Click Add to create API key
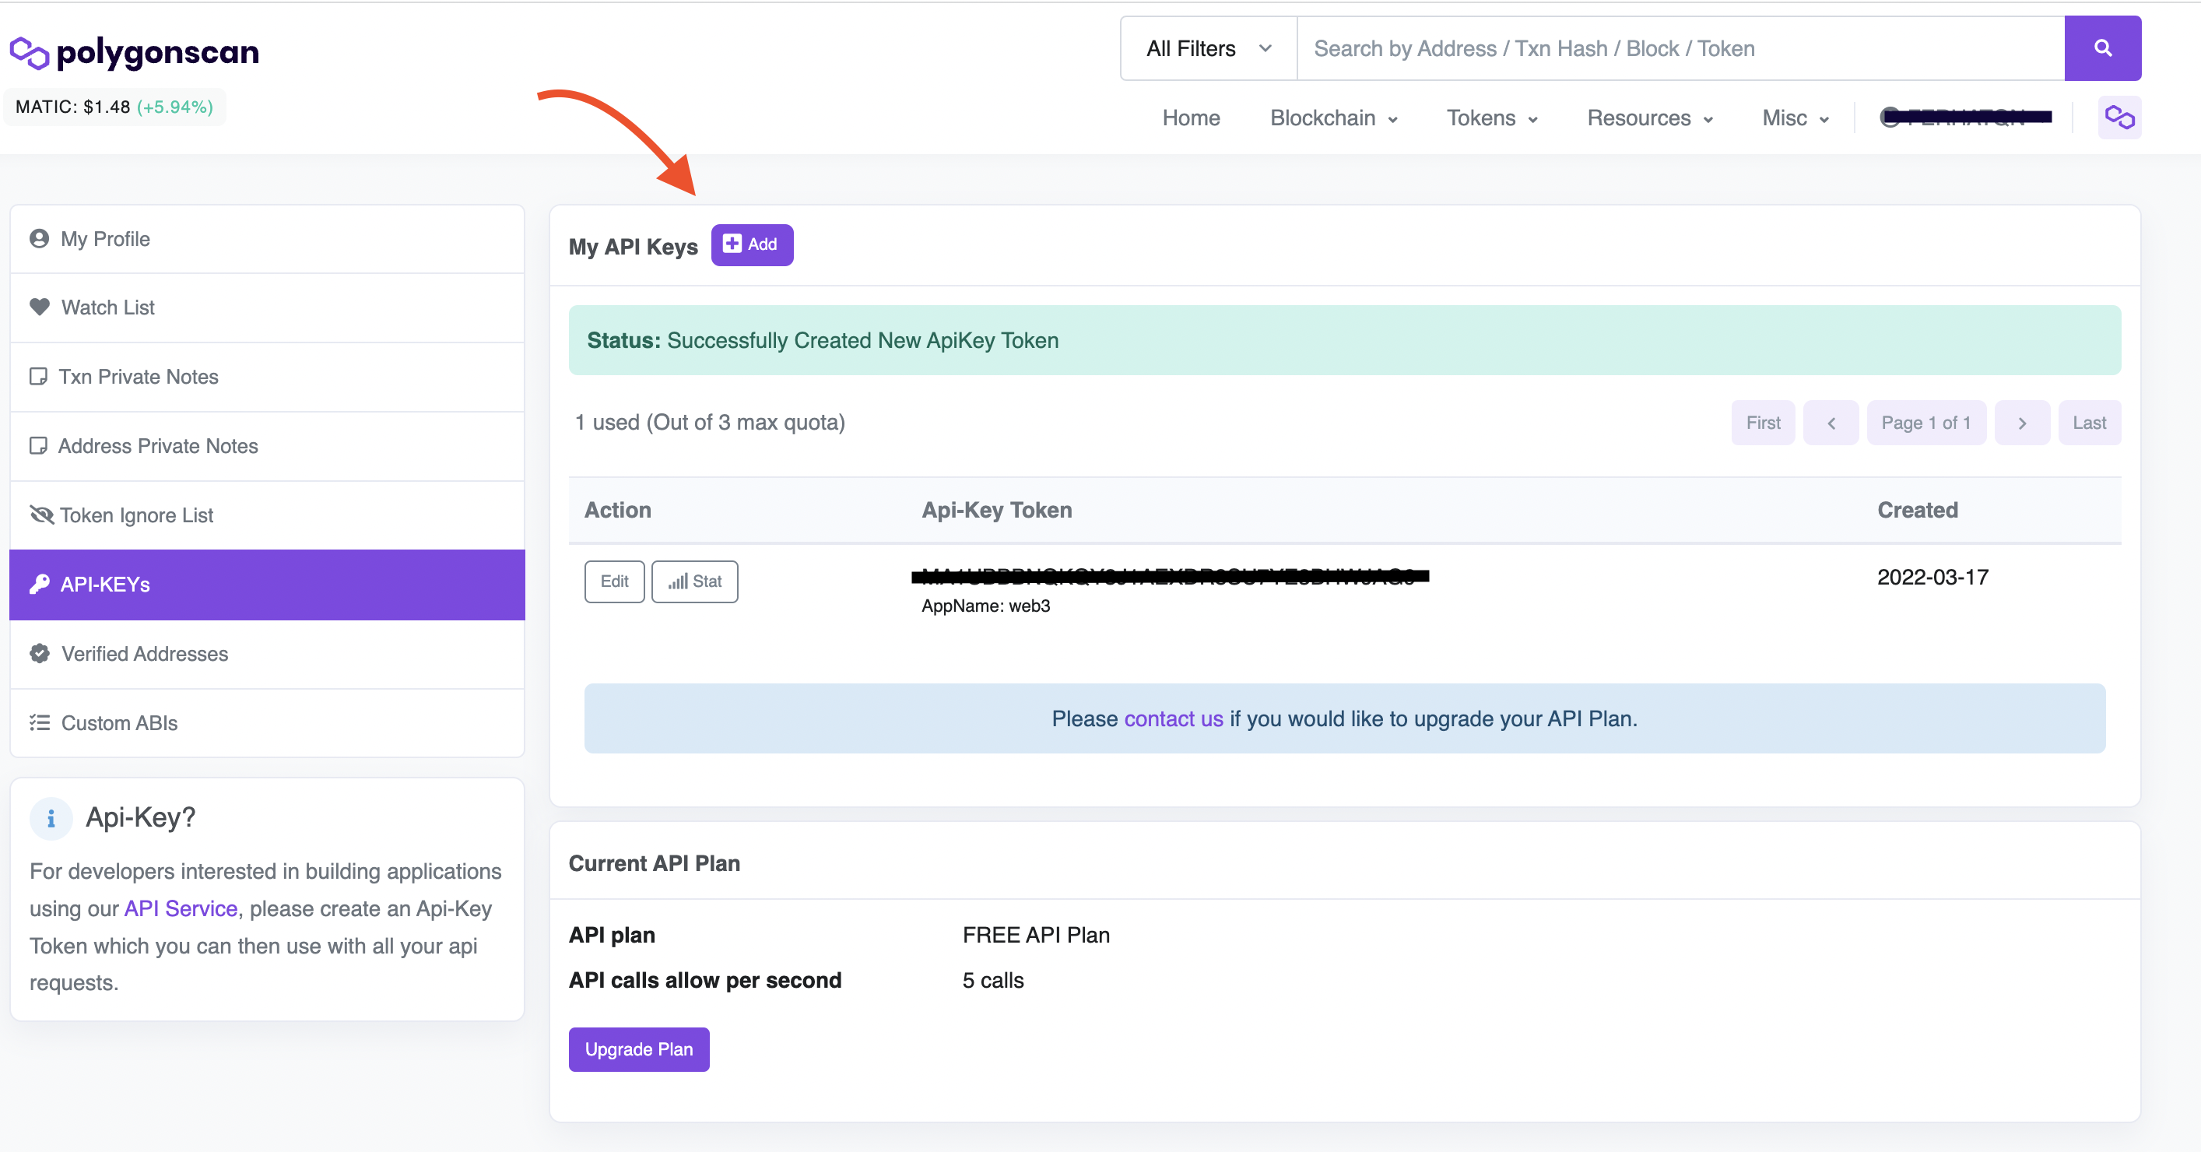Viewport: 2201px width, 1152px height. click(x=751, y=245)
